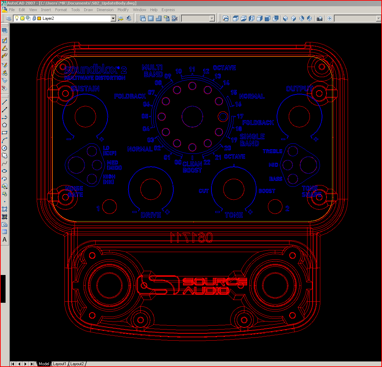Switch to the Layout1 tab

click(59, 364)
